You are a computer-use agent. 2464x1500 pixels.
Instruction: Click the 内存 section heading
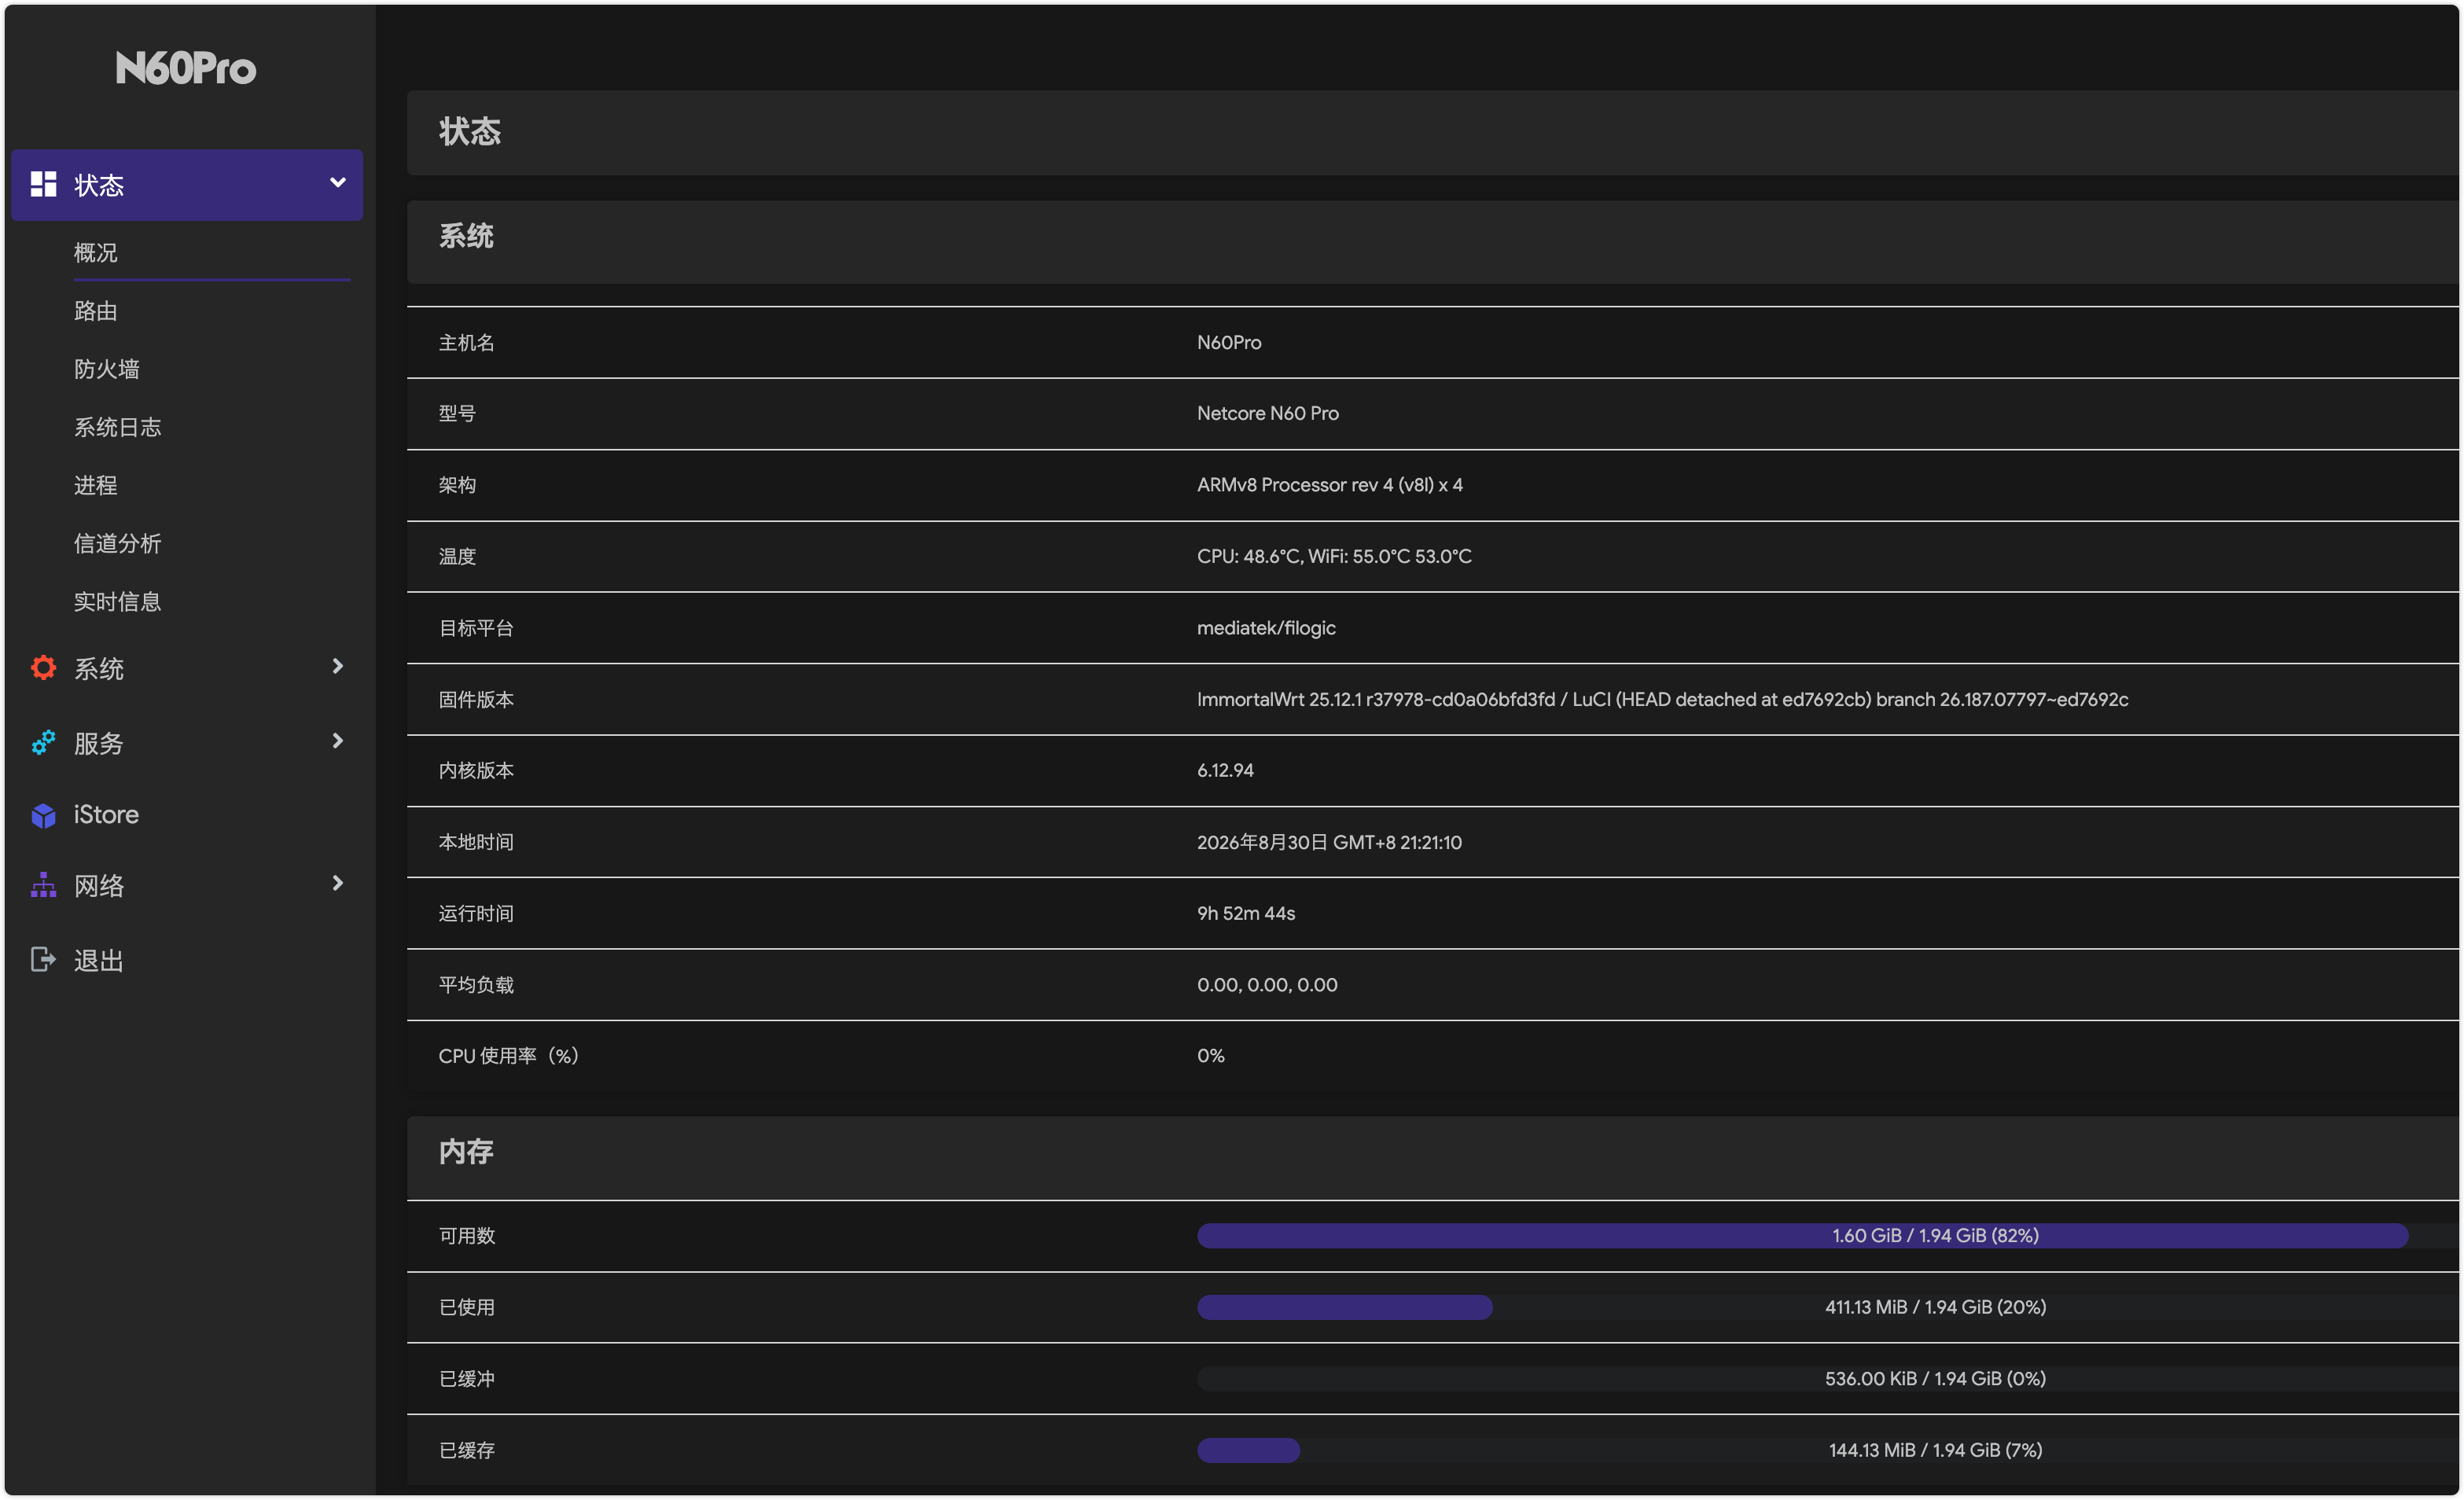[x=466, y=1152]
